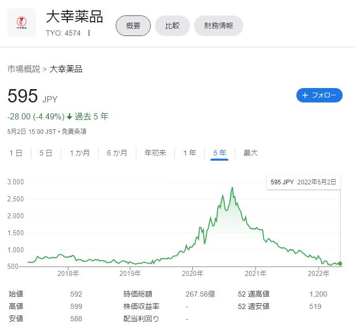This screenshot has height=328, width=355.
Task: Select the 6 か月 chart range
Action: [x=117, y=153]
